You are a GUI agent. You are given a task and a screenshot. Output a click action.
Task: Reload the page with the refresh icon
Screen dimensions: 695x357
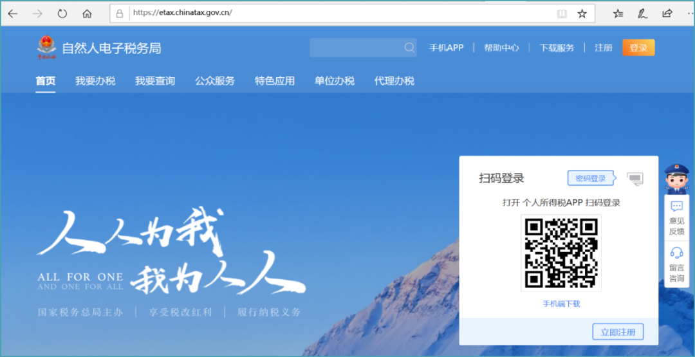click(62, 14)
